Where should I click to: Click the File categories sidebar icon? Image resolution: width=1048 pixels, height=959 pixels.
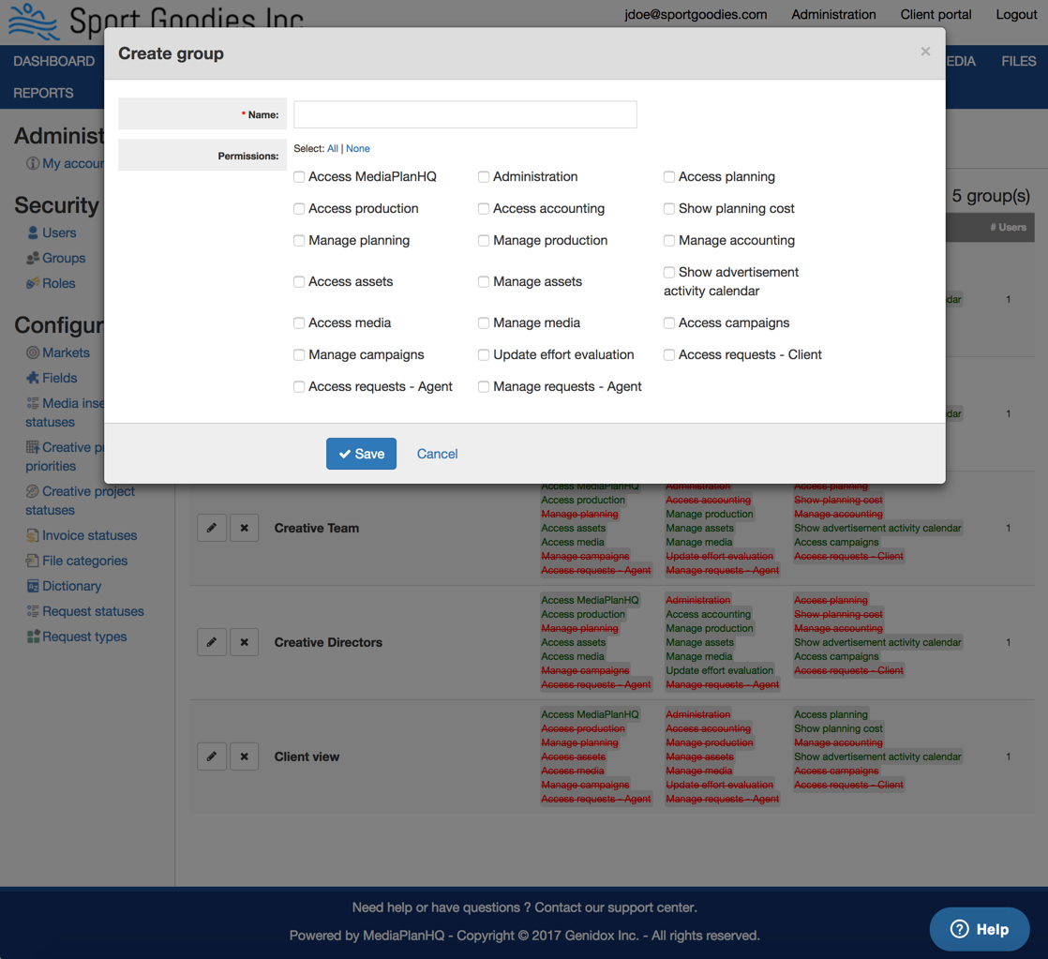point(33,561)
